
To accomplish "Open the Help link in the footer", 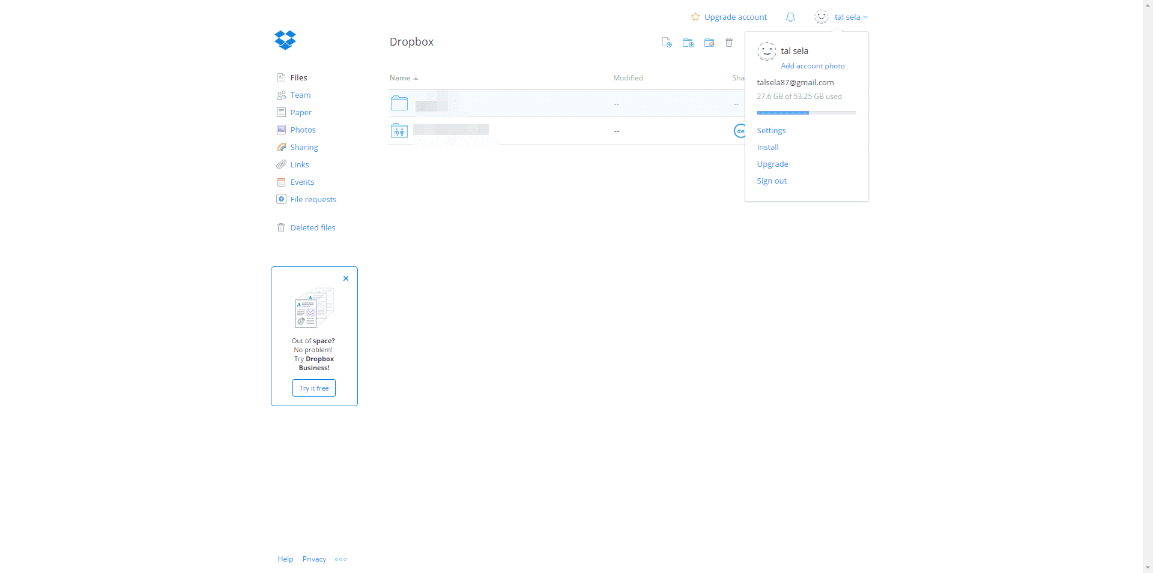I will [x=285, y=559].
